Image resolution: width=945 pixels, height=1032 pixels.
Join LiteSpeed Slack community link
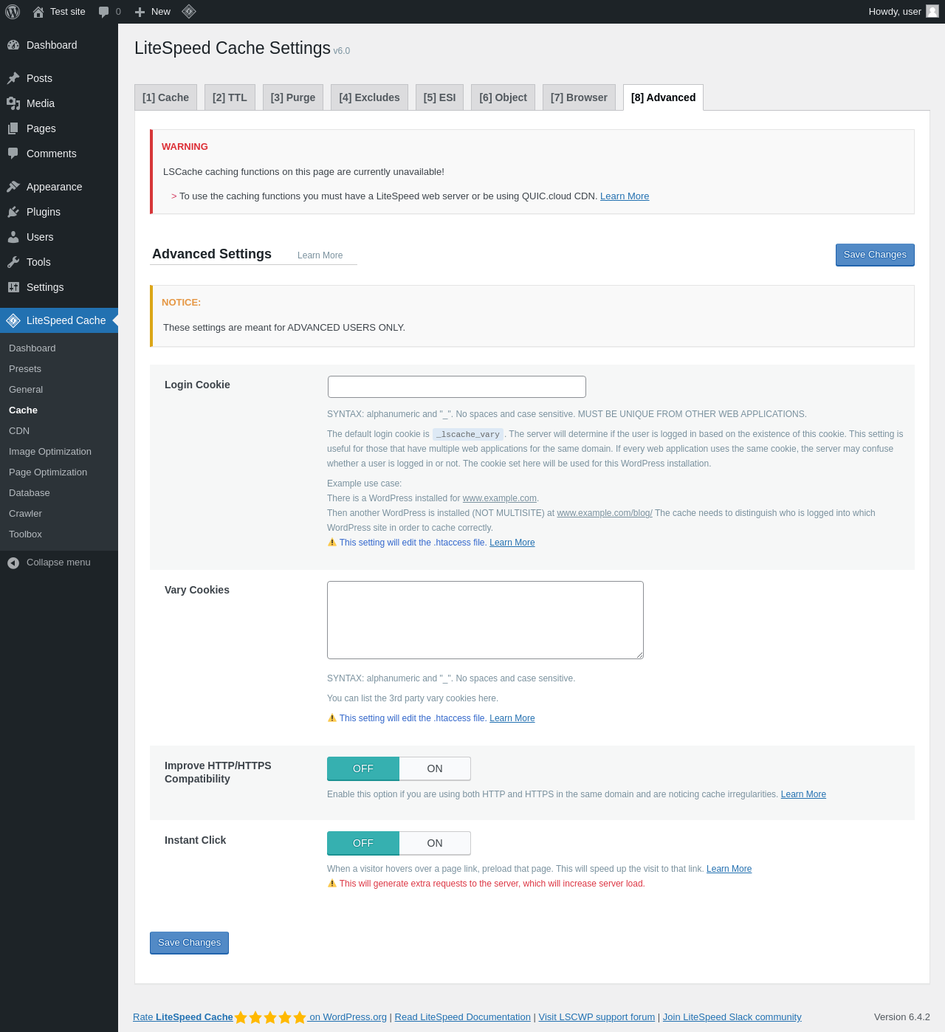(x=732, y=1017)
